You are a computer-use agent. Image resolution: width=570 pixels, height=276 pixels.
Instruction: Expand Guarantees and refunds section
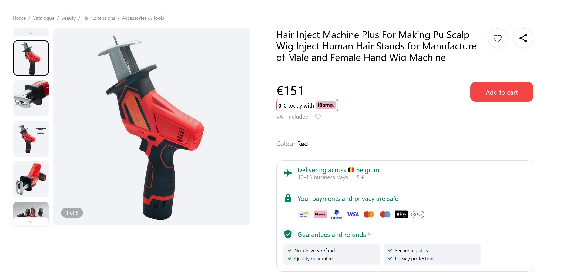pos(334,235)
